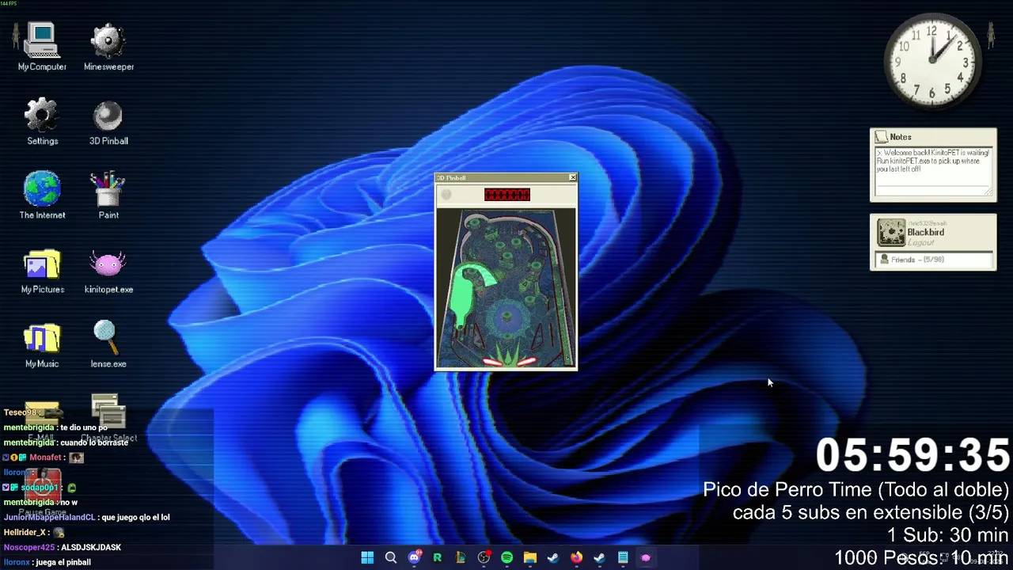1013x570 pixels.
Task: Close the 3D Pinball window
Action: coord(573,177)
